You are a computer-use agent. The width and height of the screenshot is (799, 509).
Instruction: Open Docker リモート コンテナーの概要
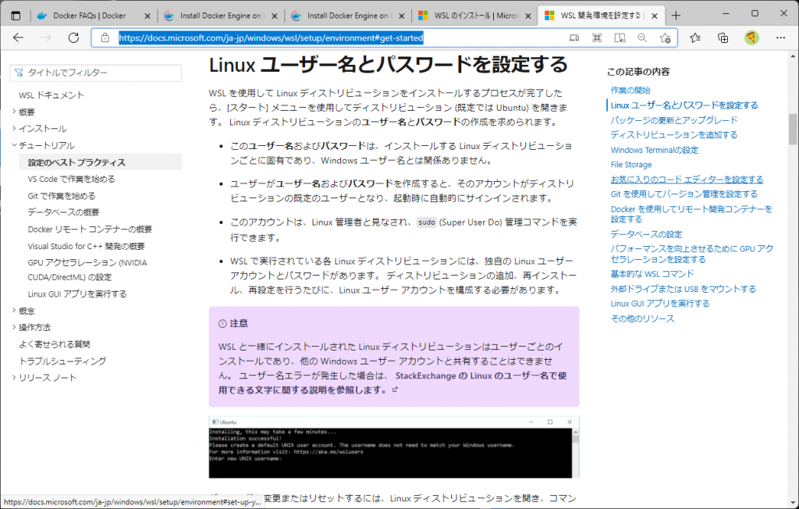pos(90,229)
